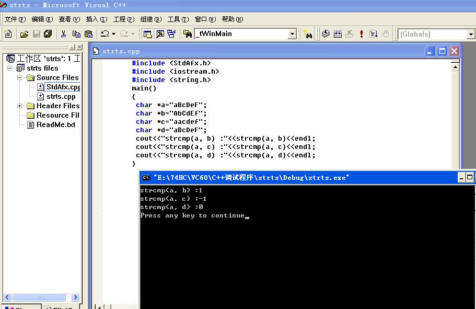
Task: Open the (Globals) class dropdown
Action: click(471, 34)
